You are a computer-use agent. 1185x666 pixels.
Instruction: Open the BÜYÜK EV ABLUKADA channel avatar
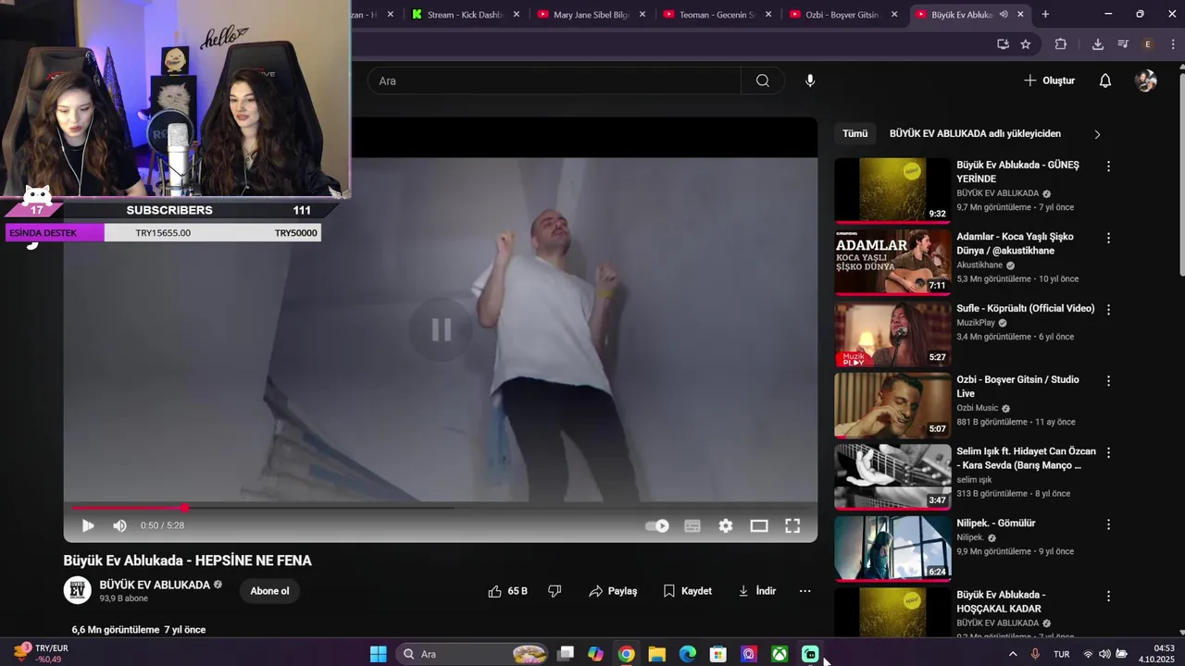77,590
